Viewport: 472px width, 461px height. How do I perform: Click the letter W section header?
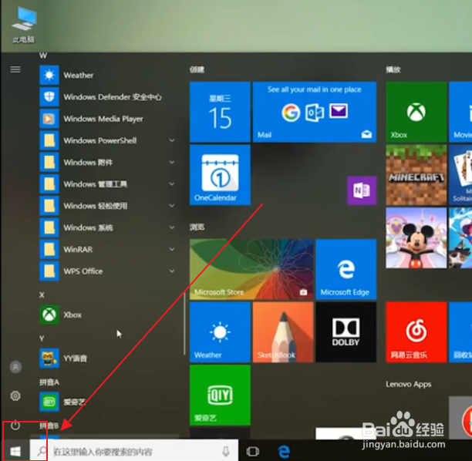(43, 56)
